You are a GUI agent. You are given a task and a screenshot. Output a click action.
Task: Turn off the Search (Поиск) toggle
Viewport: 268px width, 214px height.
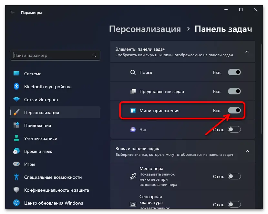(x=234, y=72)
